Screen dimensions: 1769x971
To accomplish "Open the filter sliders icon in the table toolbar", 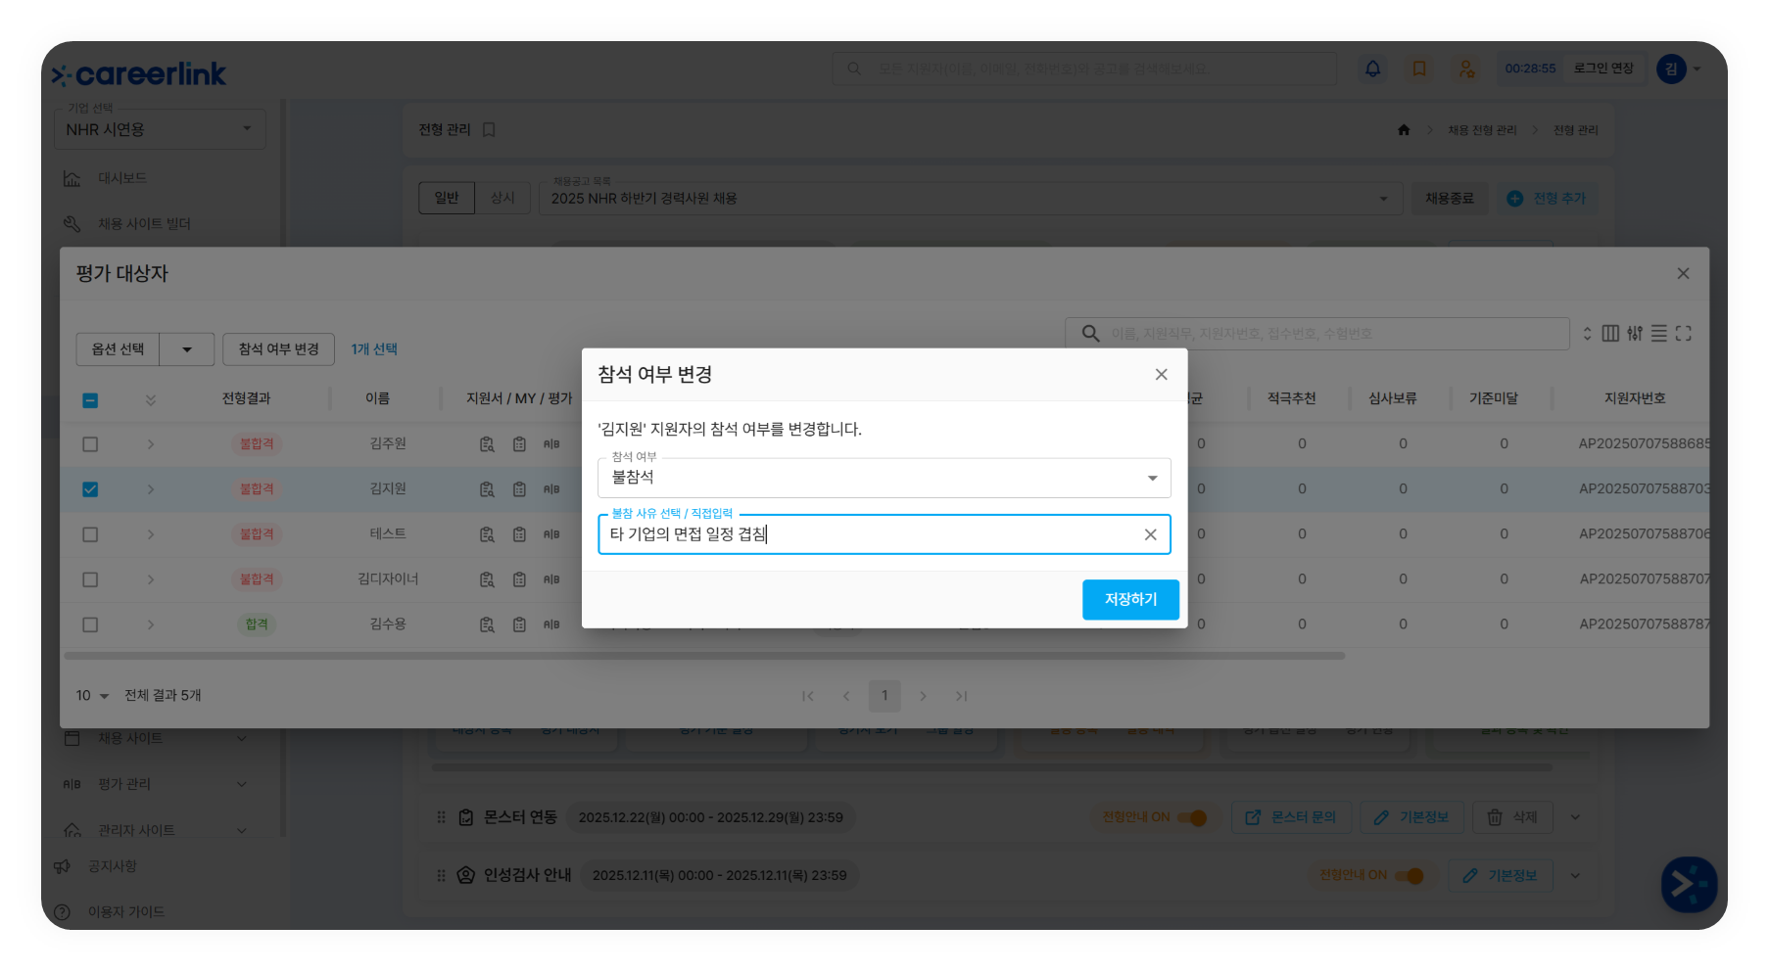I will (1635, 334).
